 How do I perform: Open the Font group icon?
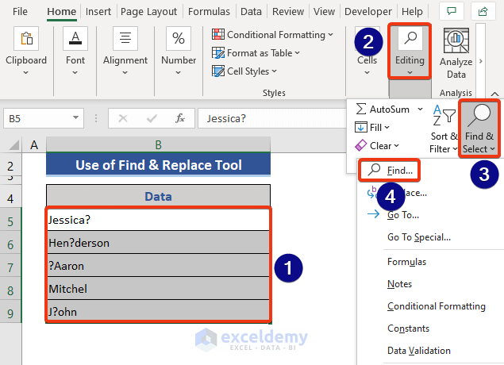tap(75, 39)
